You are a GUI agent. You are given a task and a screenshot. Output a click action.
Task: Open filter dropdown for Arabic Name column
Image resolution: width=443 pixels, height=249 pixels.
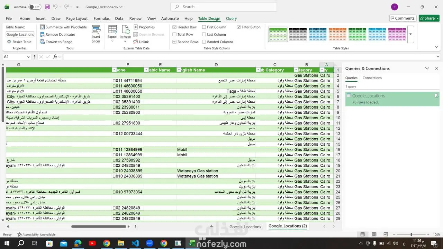pos(146,70)
